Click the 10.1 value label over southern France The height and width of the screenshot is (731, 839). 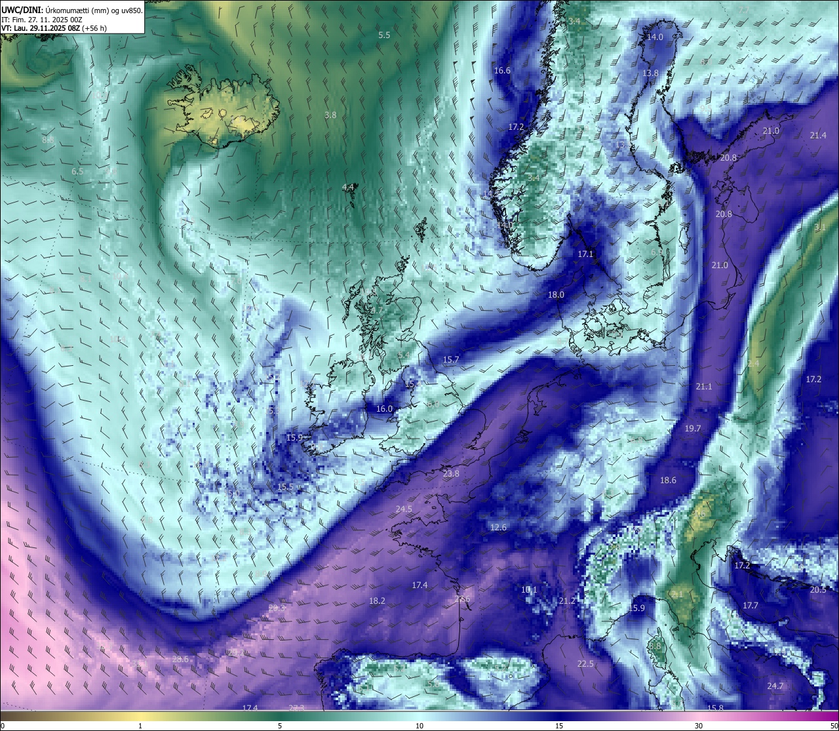(x=529, y=590)
